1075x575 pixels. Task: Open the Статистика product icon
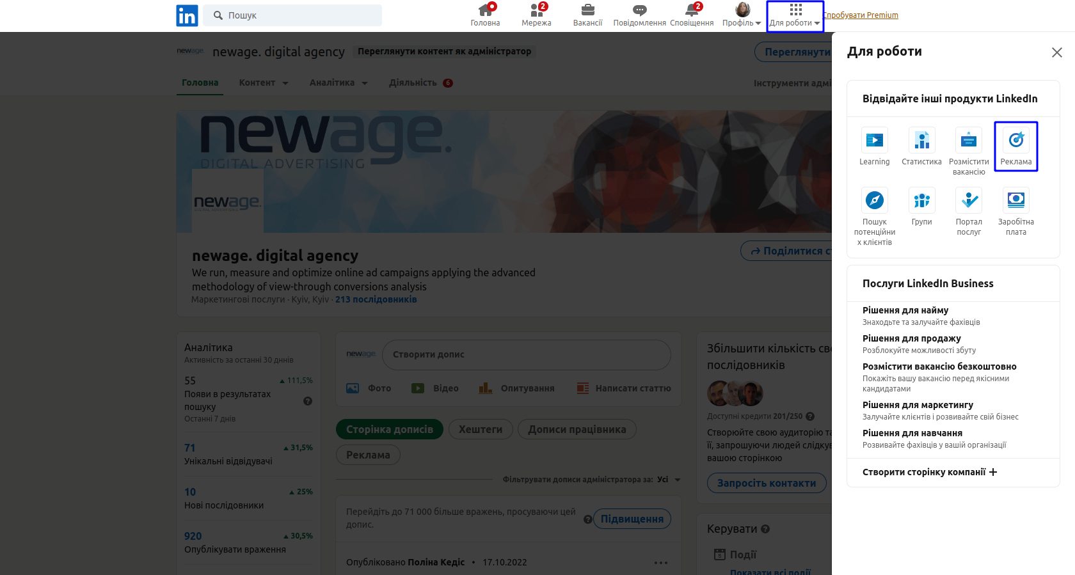[921, 141]
